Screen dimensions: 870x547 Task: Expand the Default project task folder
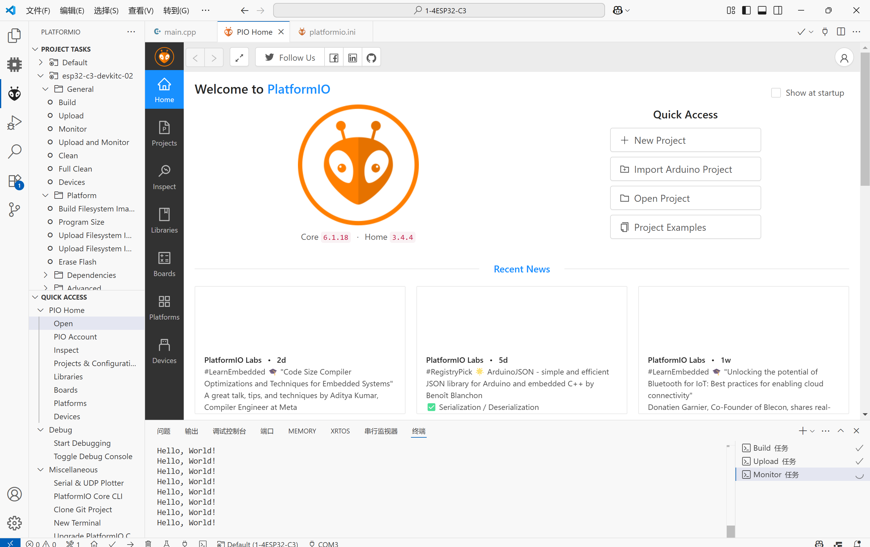[41, 63]
